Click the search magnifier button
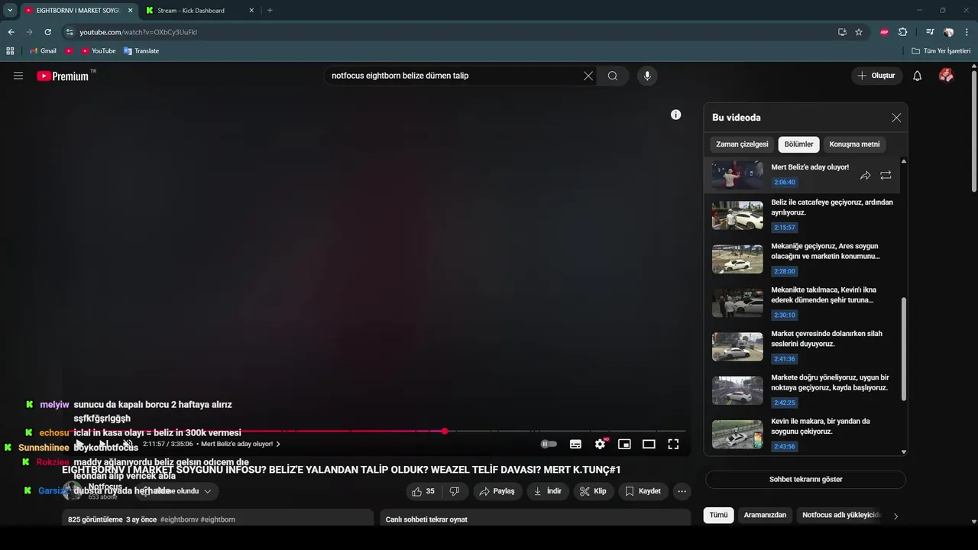This screenshot has width=978, height=550. pyautogui.click(x=613, y=76)
